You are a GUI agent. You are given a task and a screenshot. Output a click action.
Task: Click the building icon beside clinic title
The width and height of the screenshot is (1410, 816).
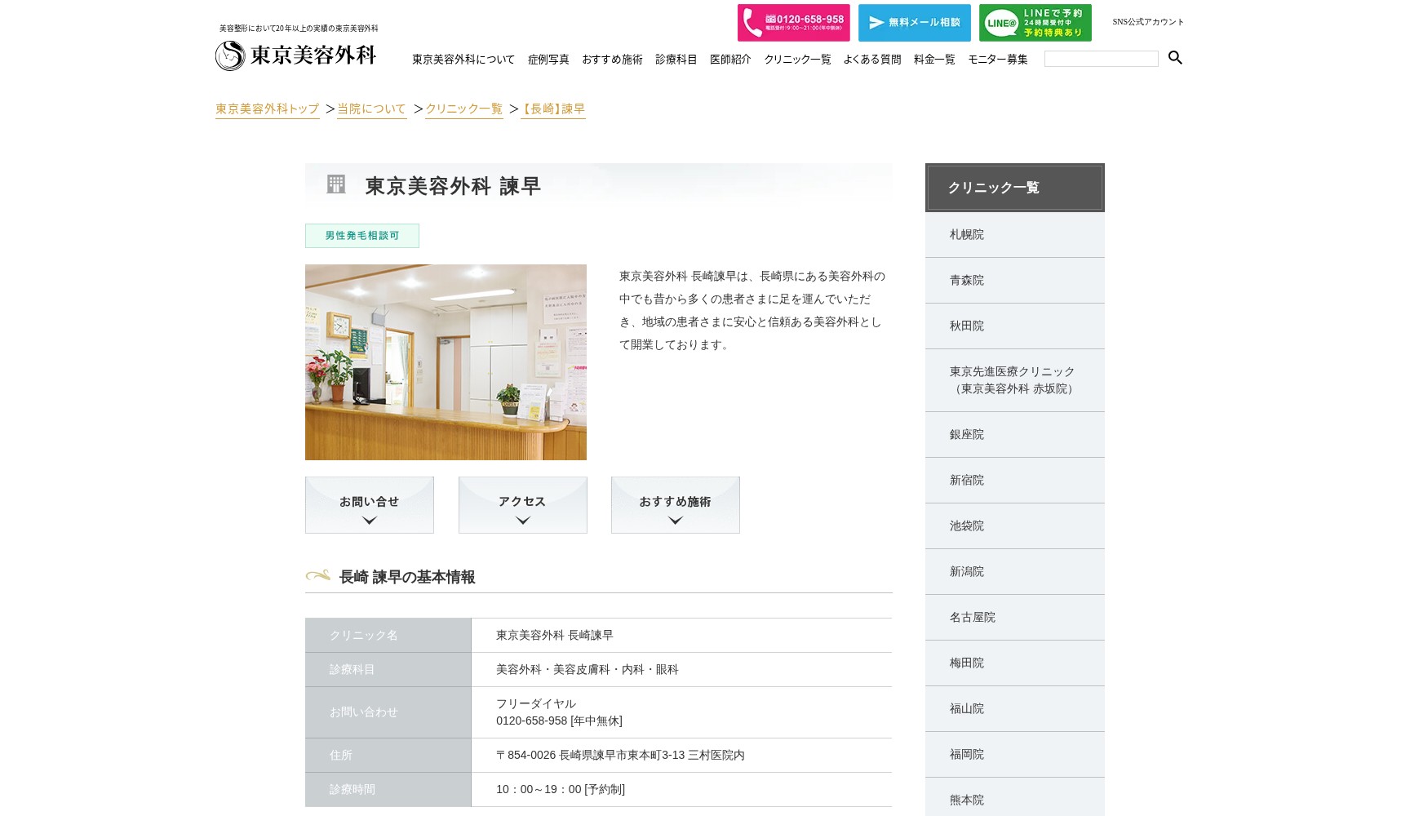[x=336, y=184]
